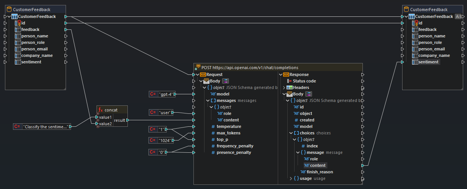The image size is (467, 189).
Task: Click the "Classify the sentime..." constant box
Action: pos(46,126)
